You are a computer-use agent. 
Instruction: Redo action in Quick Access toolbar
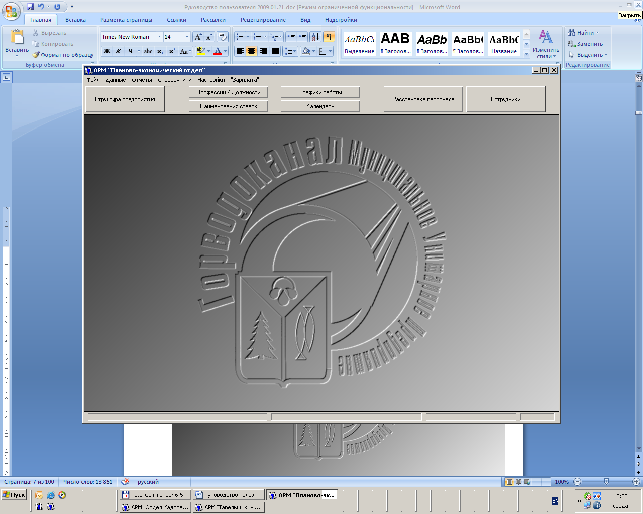coord(57,7)
